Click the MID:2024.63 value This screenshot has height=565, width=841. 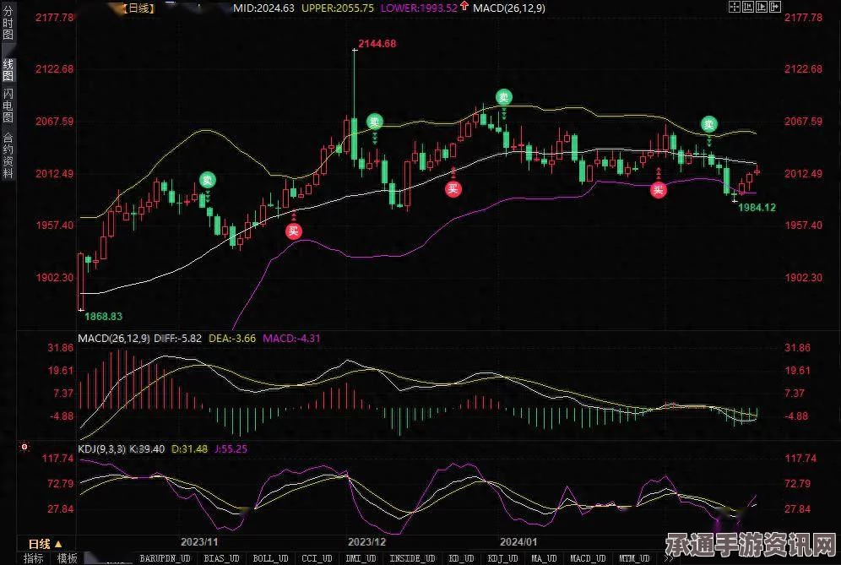pos(264,8)
